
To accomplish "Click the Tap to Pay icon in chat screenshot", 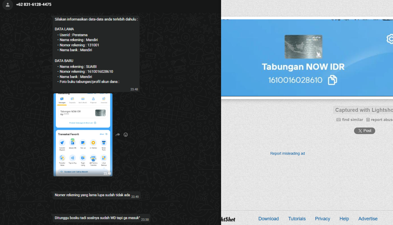I will pyautogui.click(x=72, y=158).
